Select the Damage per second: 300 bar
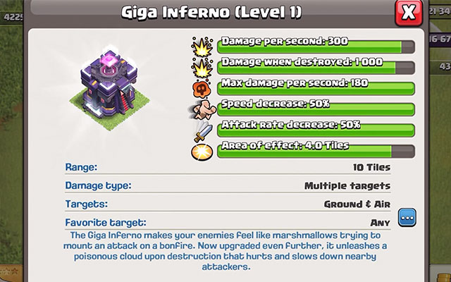451x282 pixels. pos(316,47)
